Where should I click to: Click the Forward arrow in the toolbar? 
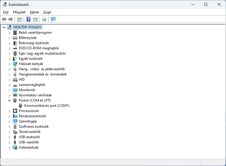coord(11,19)
